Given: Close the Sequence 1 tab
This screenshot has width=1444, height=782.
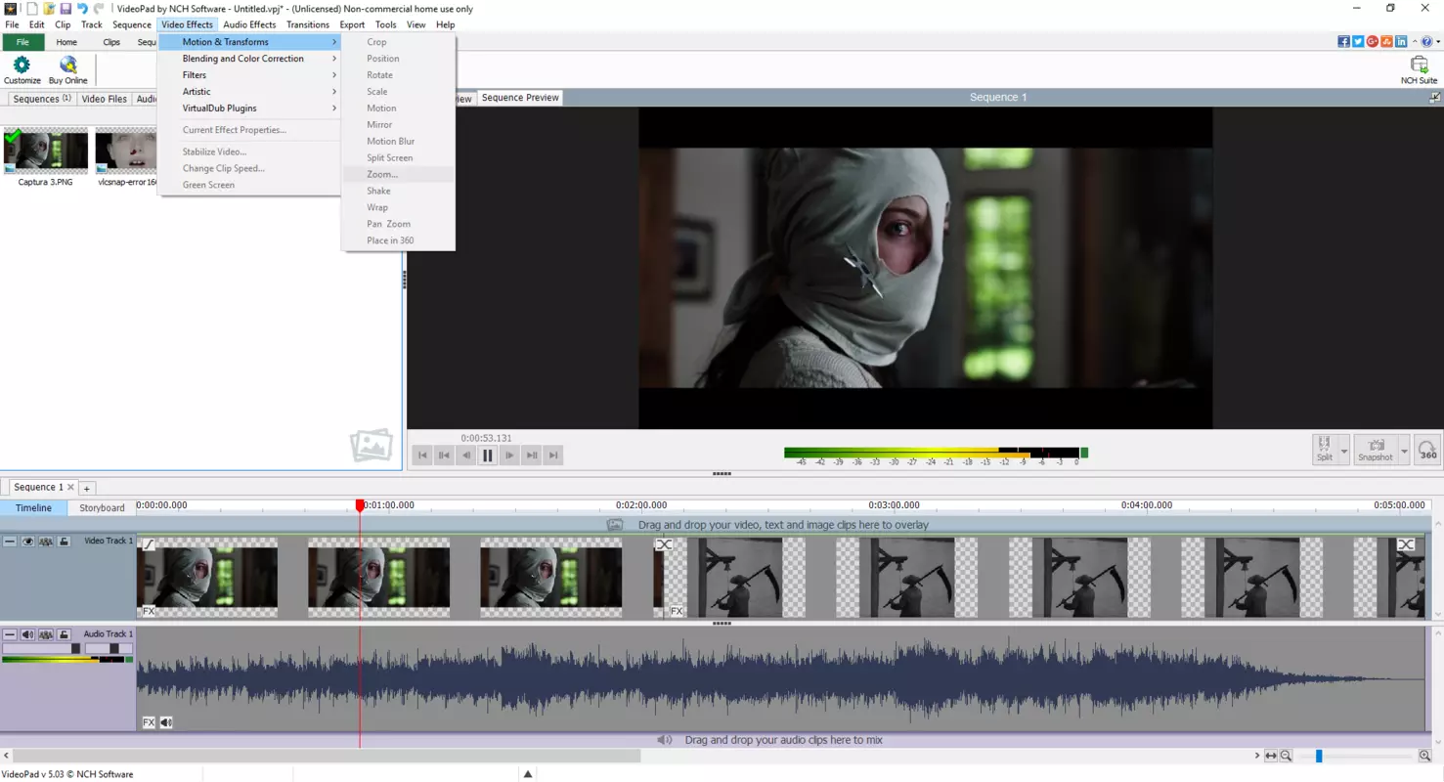Looking at the screenshot, I should (x=70, y=487).
